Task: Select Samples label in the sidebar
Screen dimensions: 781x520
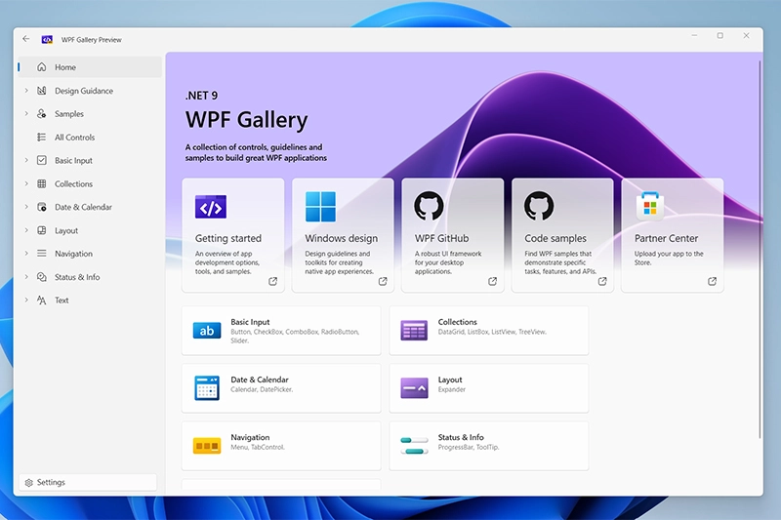Action: coord(69,114)
